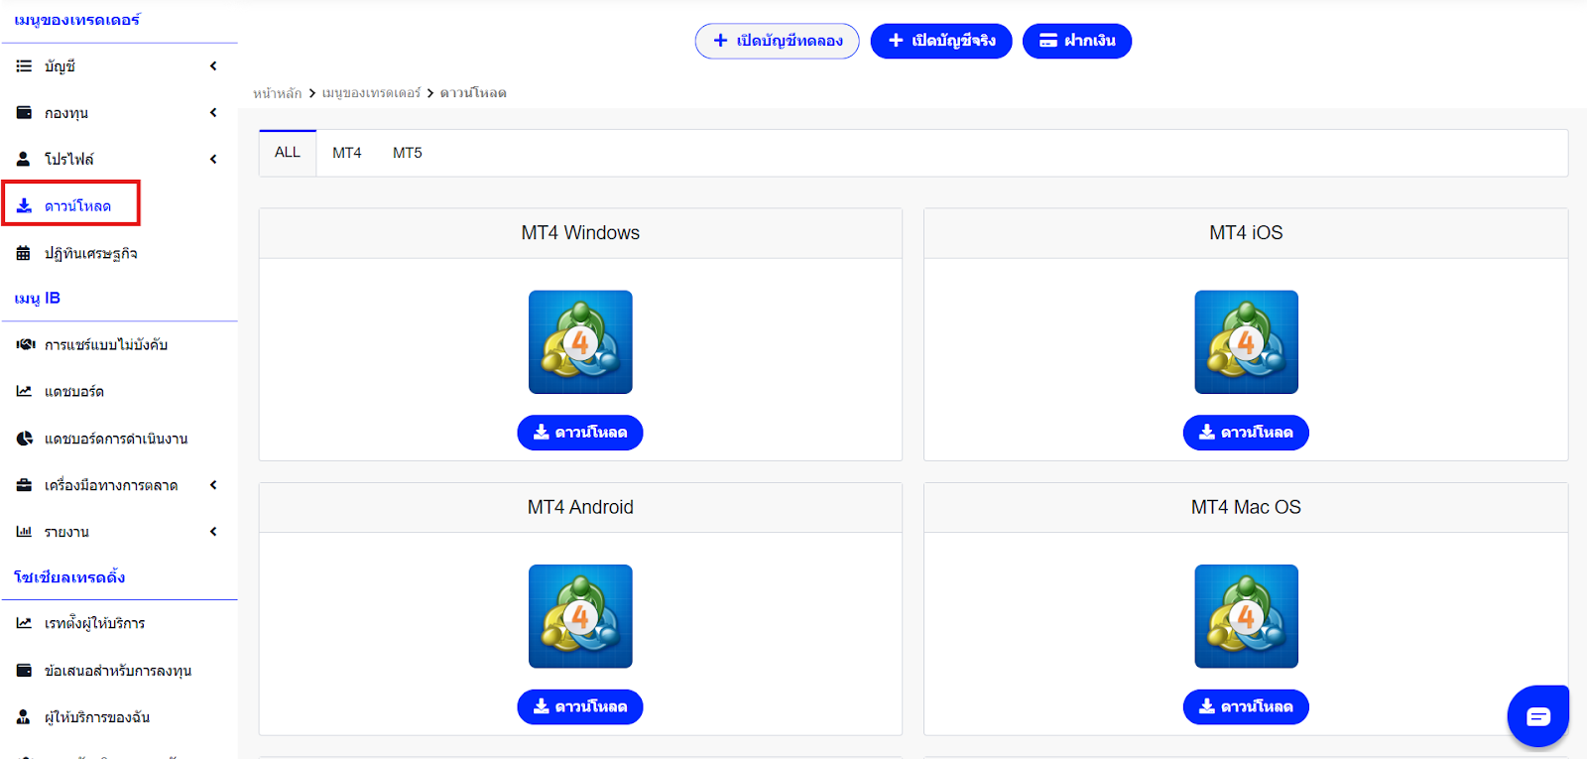Download MT4 Mac OS
The image size is (1587, 759).
click(1246, 706)
